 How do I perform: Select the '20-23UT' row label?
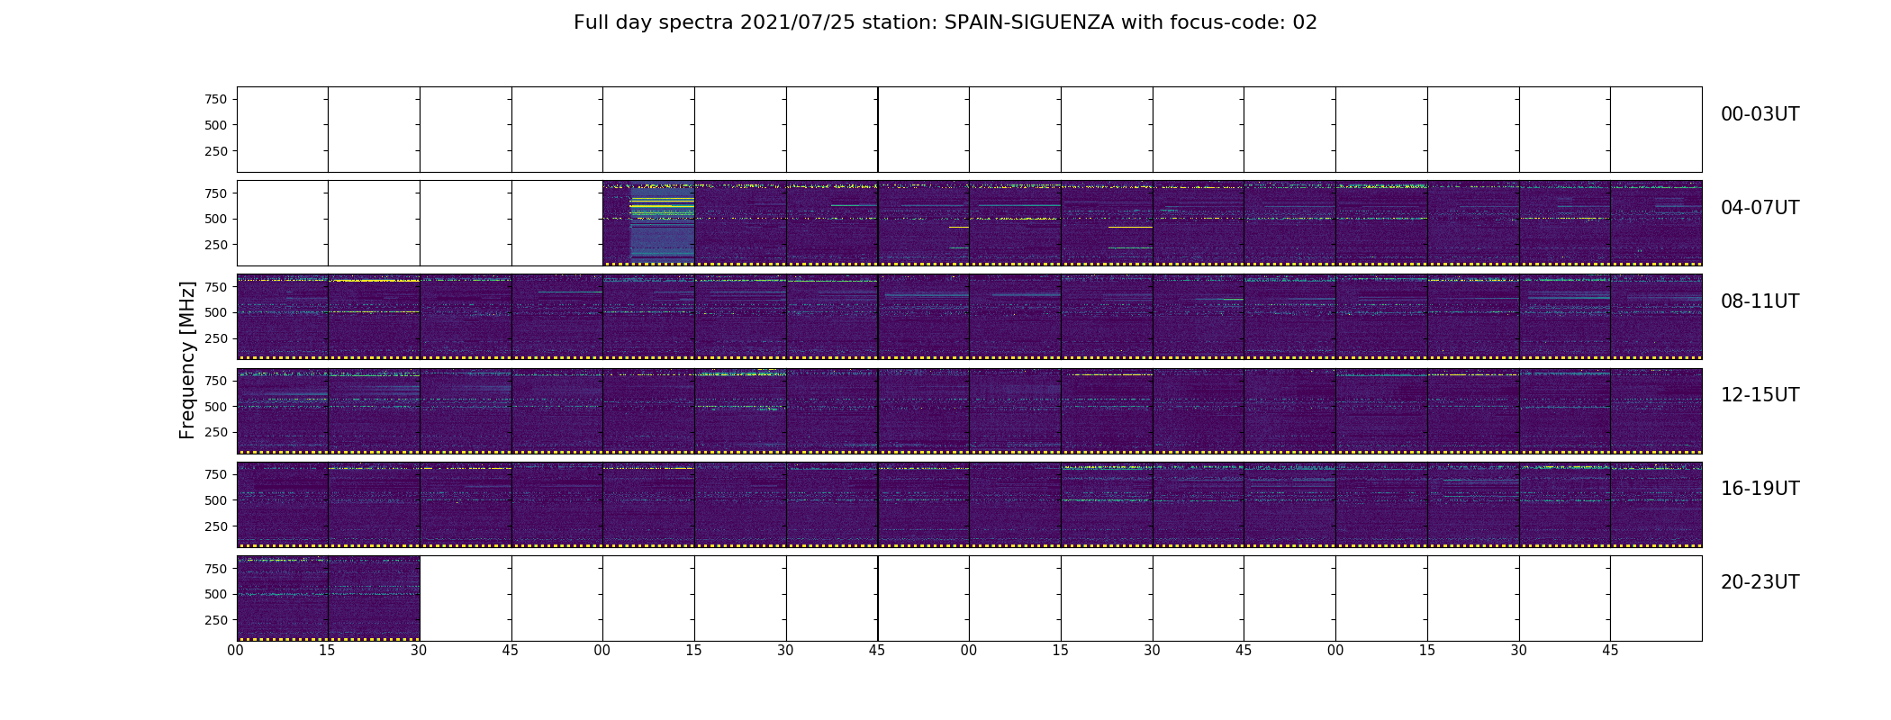(x=1760, y=582)
